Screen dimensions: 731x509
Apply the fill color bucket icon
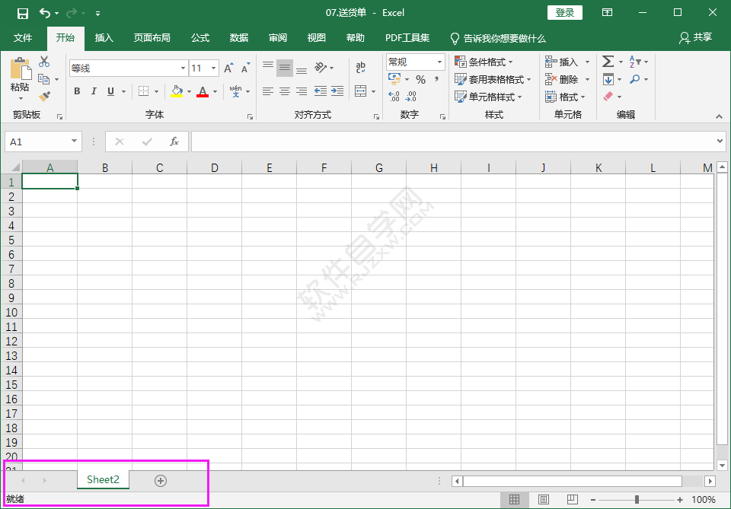coord(177,91)
